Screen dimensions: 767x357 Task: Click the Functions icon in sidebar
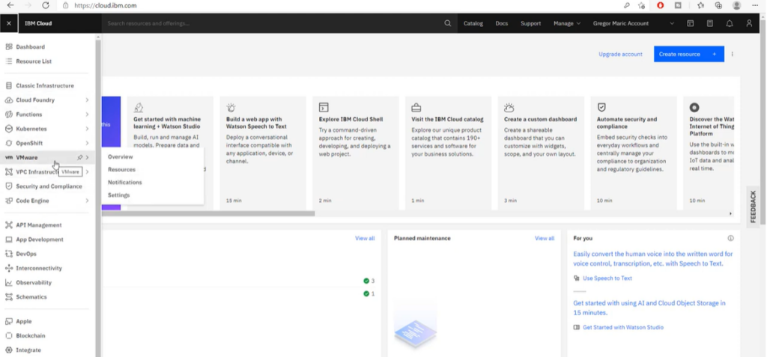(x=8, y=115)
